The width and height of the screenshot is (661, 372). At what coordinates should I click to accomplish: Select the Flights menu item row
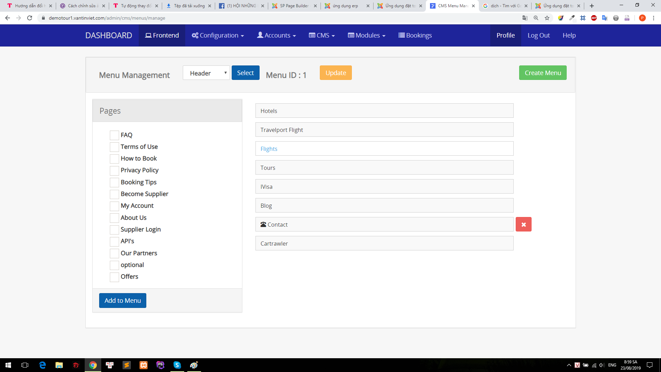[384, 148]
